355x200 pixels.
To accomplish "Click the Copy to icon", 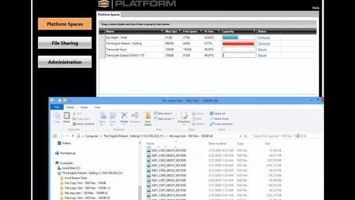I will coord(113,116).
